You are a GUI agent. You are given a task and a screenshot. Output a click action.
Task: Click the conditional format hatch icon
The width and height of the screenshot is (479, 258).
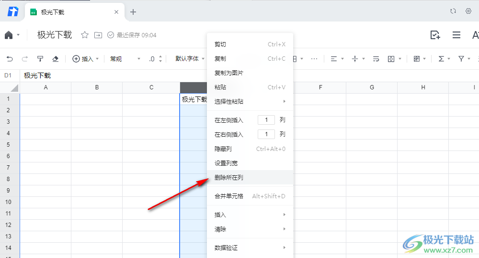tap(417, 59)
